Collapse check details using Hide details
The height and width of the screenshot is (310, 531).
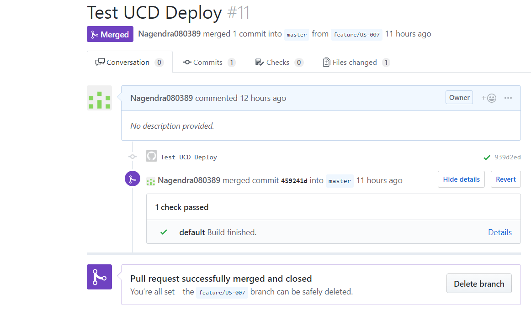click(x=461, y=179)
